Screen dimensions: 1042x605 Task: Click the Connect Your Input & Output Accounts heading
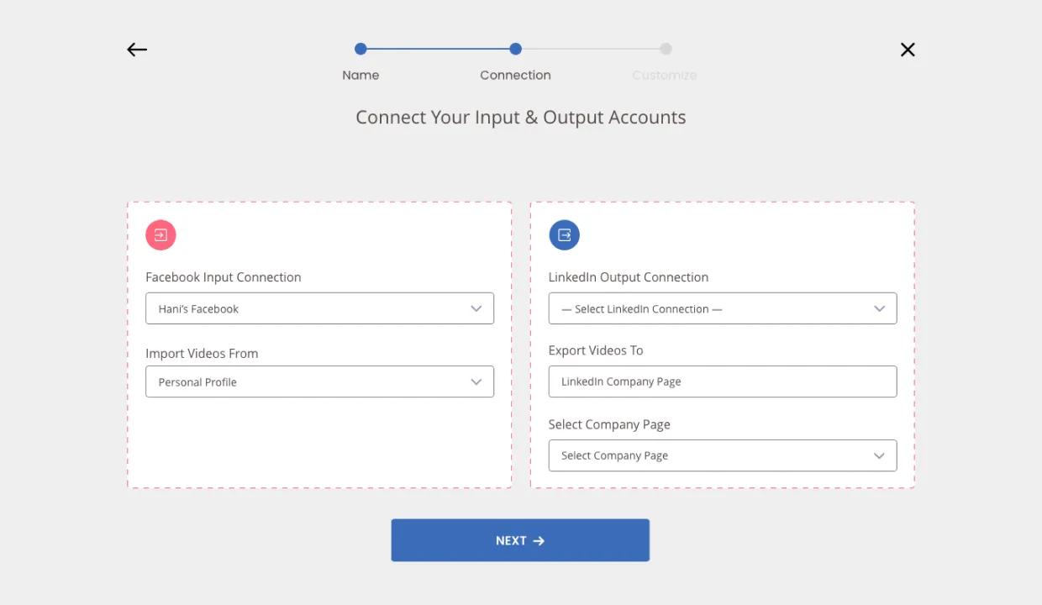(x=521, y=118)
